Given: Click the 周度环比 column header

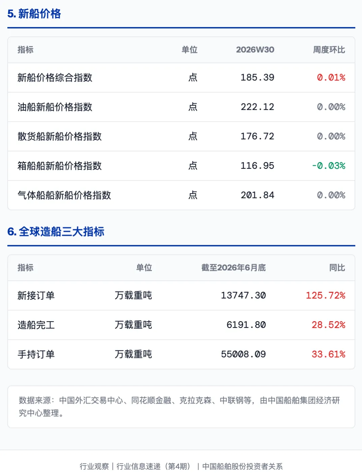Looking at the screenshot, I should pyautogui.click(x=329, y=50).
